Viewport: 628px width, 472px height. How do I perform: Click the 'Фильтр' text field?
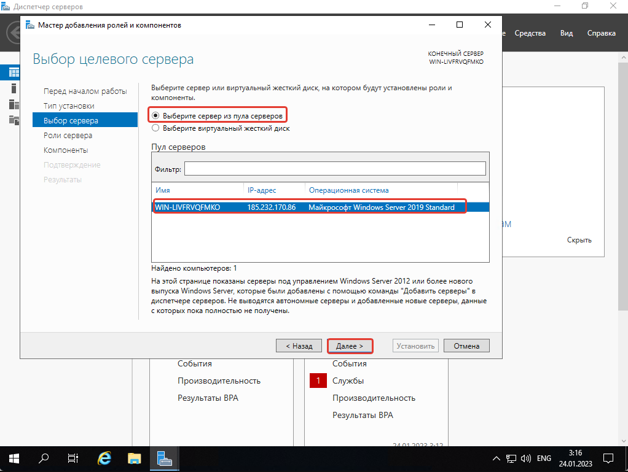click(335, 168)
